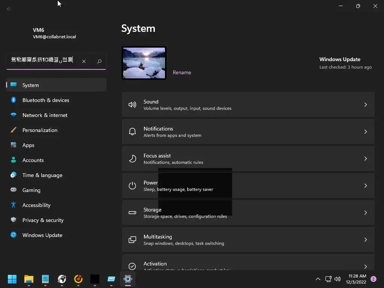Image resolution: width=384 pixels, height=288 pixels.
Task: Open the System category in sidebar
Action: (x=56, y=85)
